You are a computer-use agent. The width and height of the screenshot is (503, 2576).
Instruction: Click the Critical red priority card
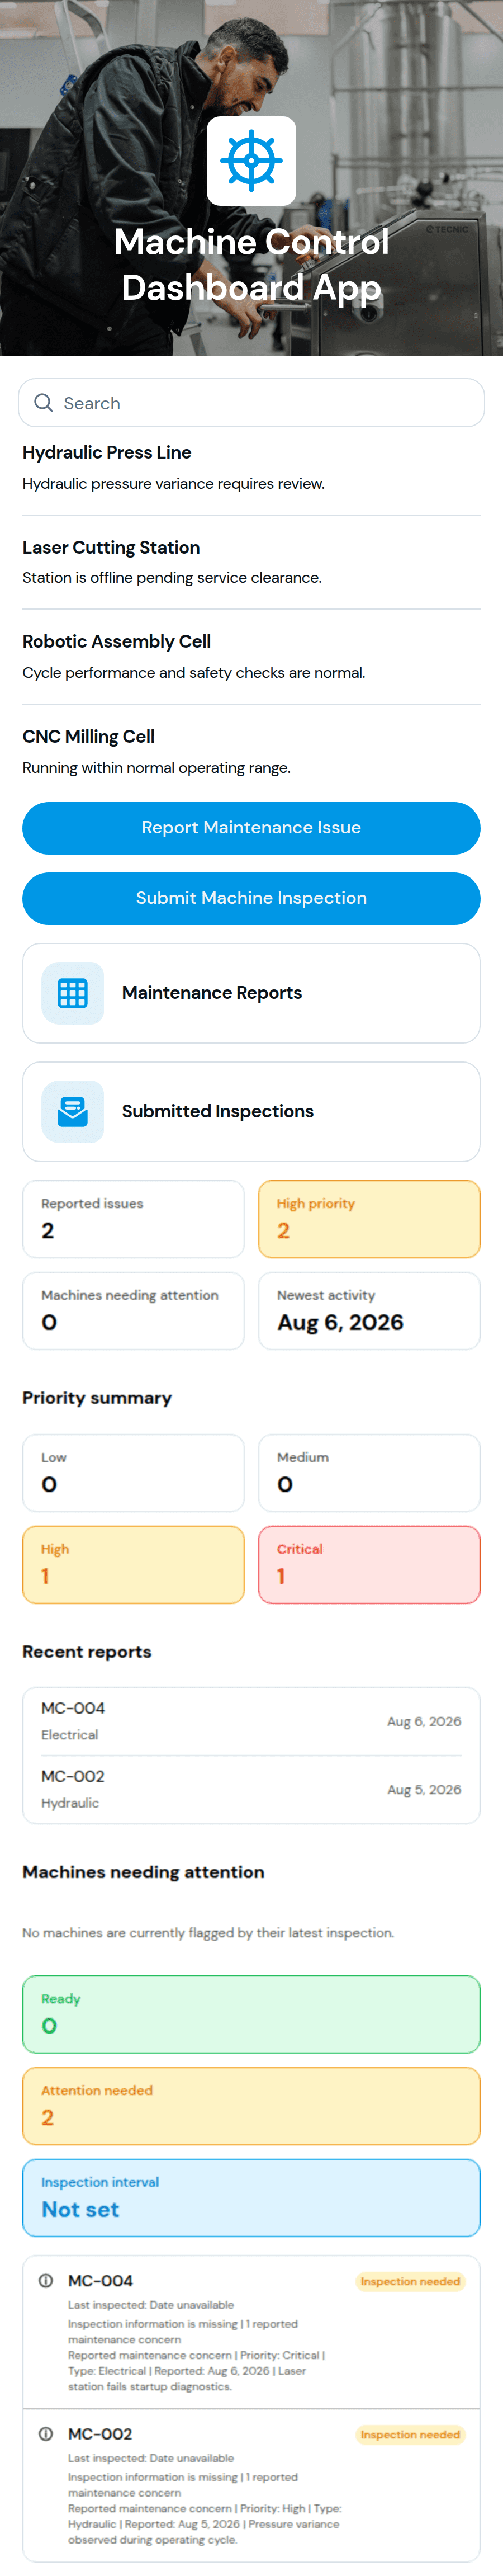click(369, 1565)
